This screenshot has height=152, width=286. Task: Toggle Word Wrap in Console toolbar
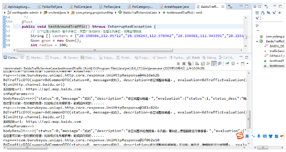(208, 63)
